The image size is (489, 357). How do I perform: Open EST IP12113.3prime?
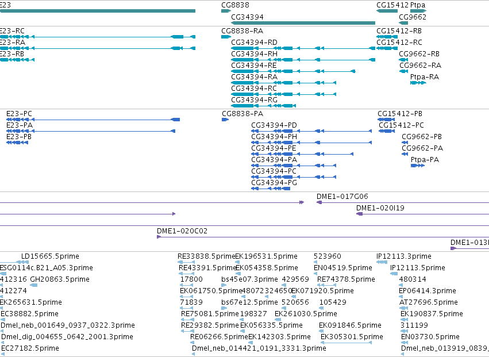(x=404, y=256)
